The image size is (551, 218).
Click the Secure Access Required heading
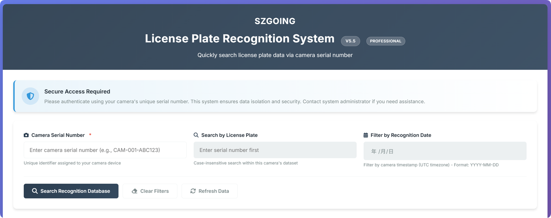click(77, 92)
